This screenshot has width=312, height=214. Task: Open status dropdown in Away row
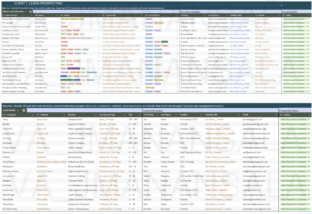[309, 120]
